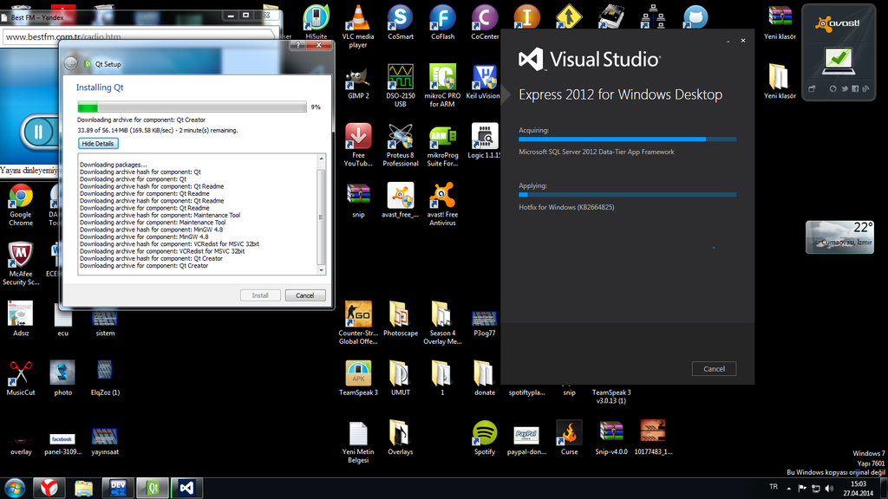Viewport: 888px width, 499px height.
Task: Switch to Visual Studio taskbar button
Action: [x=187, y=488]
